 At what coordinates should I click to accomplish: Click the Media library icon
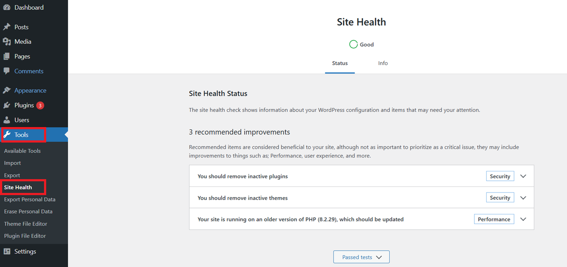(x=6, y=41)
